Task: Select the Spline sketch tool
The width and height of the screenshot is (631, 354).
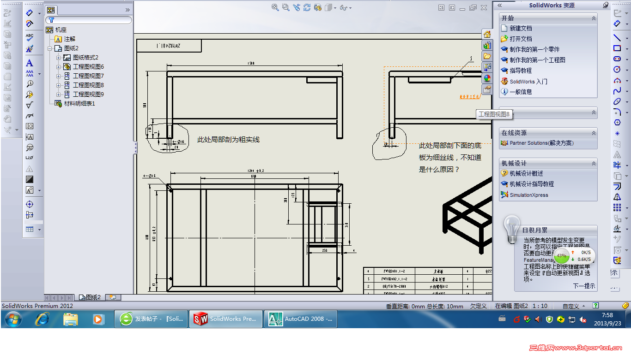Action: coord(617,91)
